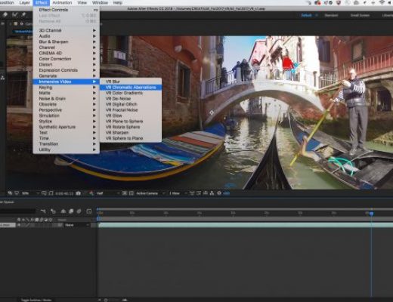
Task: Open the Half resolution dropdown
Action: tap(107, 193)
